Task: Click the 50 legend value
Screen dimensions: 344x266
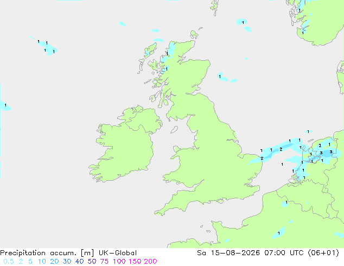Action: (x=92, y=262)
